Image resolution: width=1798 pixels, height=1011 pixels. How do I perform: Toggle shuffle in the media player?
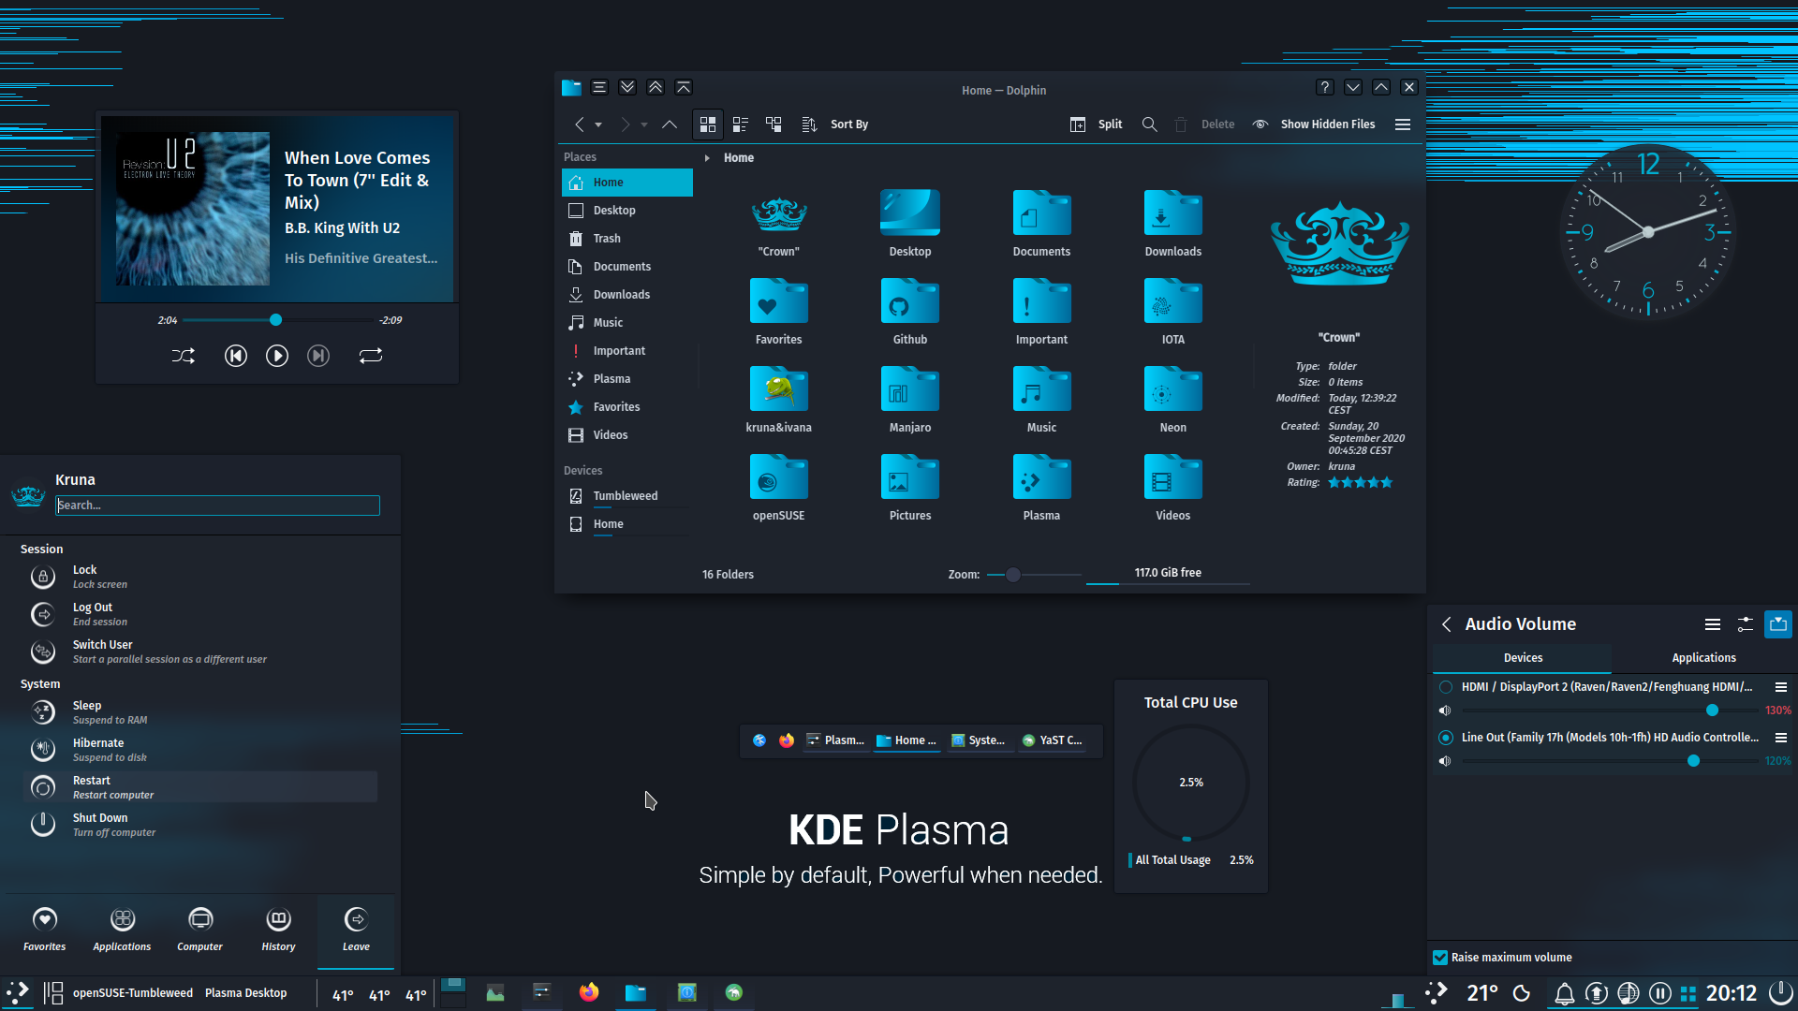click(184, 356)
